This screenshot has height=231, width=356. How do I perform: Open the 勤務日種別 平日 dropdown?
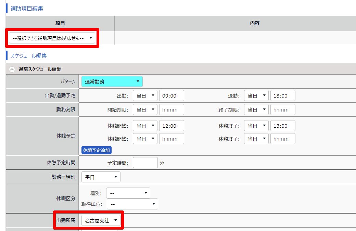[101, 177]
